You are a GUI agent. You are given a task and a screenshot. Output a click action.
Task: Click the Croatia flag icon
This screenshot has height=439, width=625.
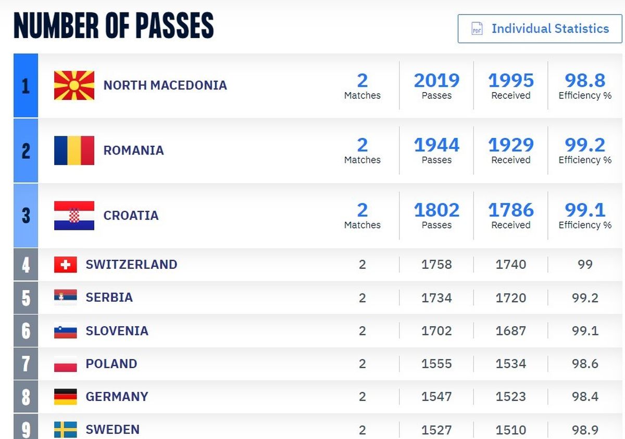click(x=74, y=215)
